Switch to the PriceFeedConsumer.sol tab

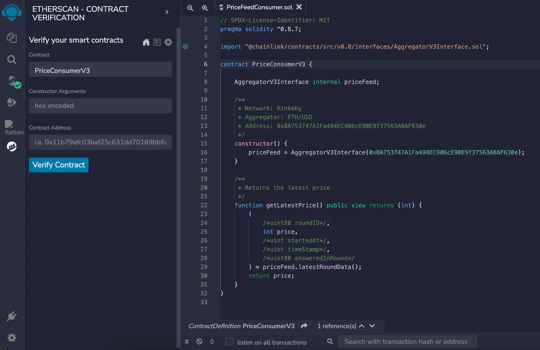(259, 7)
